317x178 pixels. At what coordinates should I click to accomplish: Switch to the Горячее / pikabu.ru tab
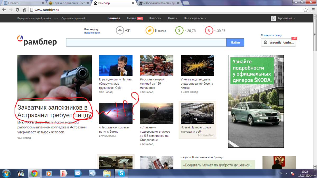coord(69,3)
